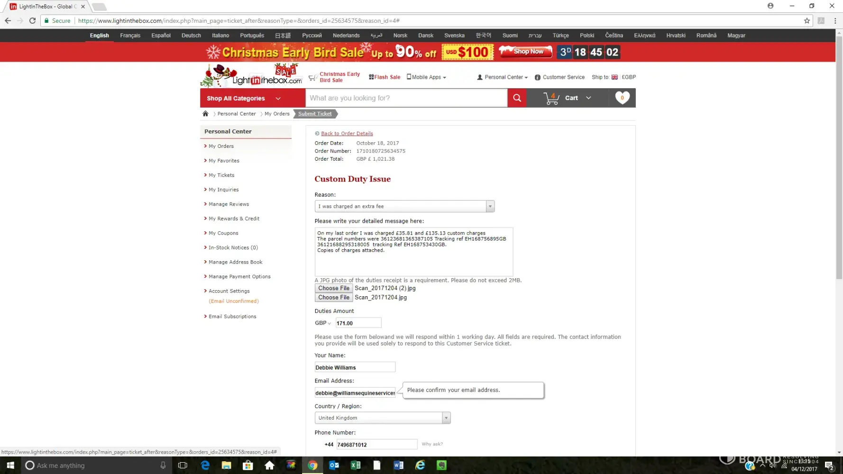Click the Shop Now banner button
This screenshot has width=843, height=474.
(526, 52)
